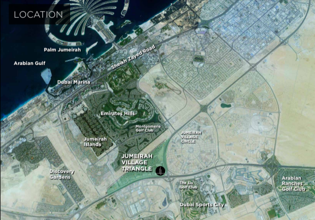Click the Arabian Ranches Golf Club label

[294, 184]
